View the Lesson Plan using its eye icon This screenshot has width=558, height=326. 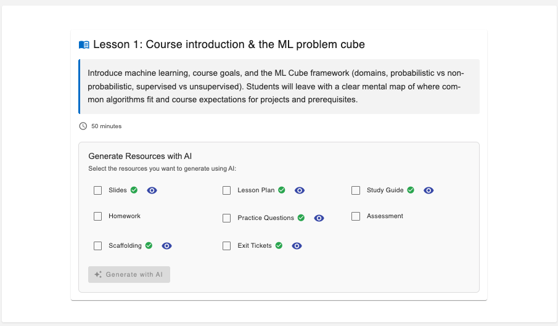click(300, 190)
